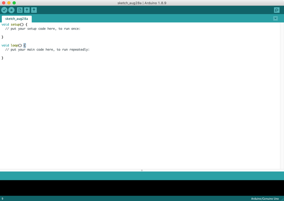Select the sketch_aug28a tab
The width and height of the screenshot is (284, 201).
tap(16, 18)
